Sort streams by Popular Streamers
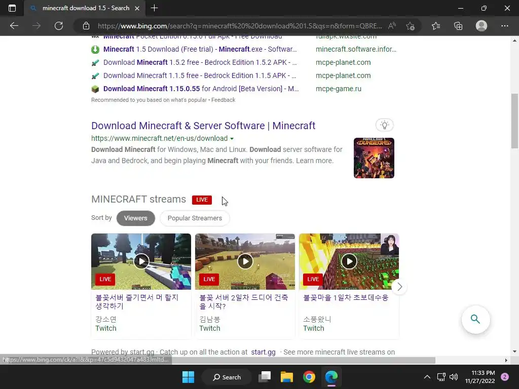519x389 pixels. coord(195,218)
